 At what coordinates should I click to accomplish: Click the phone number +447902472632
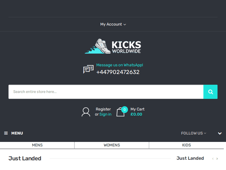click(118, 72)
